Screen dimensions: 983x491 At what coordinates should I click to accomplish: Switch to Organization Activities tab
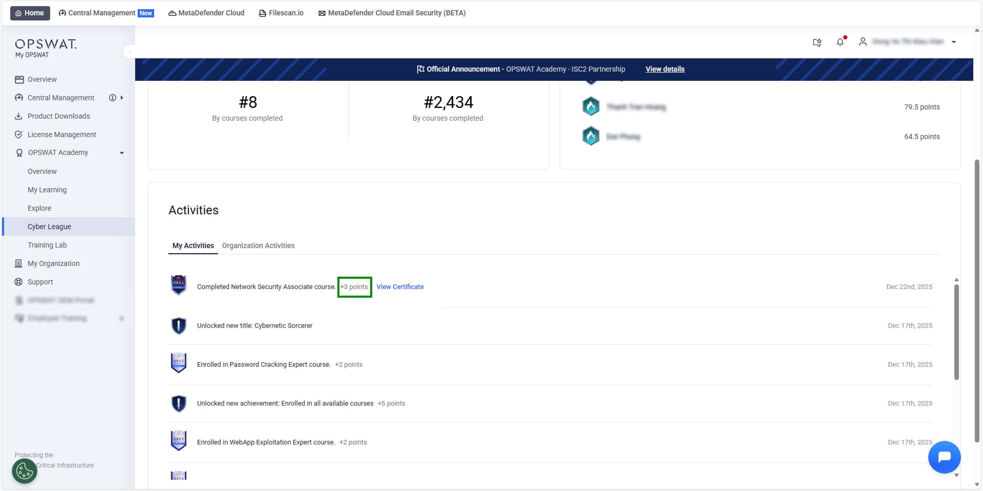coord(258,245)
